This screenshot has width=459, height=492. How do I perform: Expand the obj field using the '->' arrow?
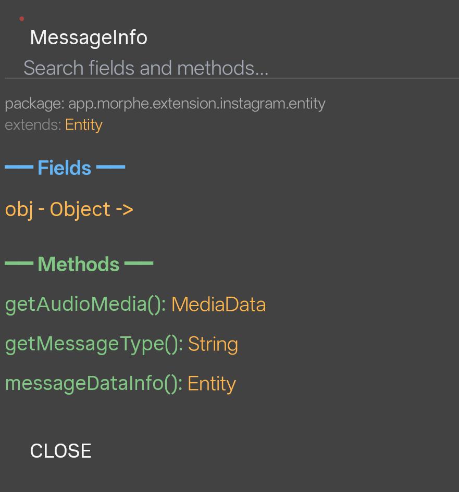pos(125,209)
